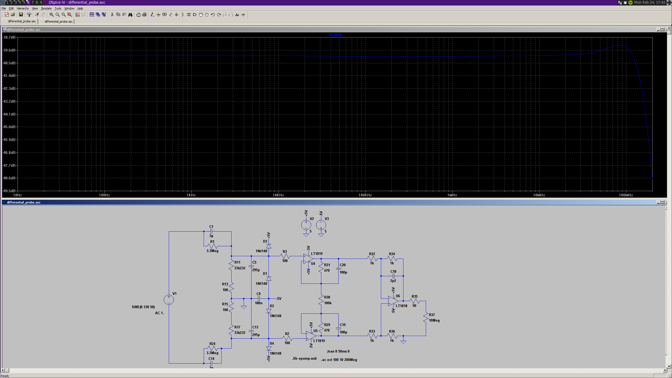Screen dimensions: 672x378
Task: Switch to workspace 7 in panel
Action: (33, 2)
